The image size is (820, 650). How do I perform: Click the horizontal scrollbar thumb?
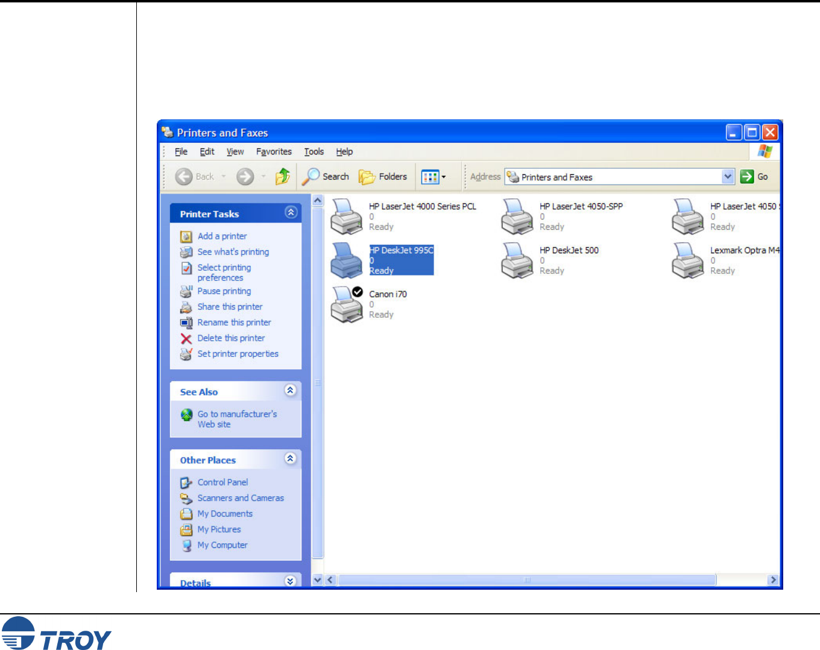click(526, 580)
